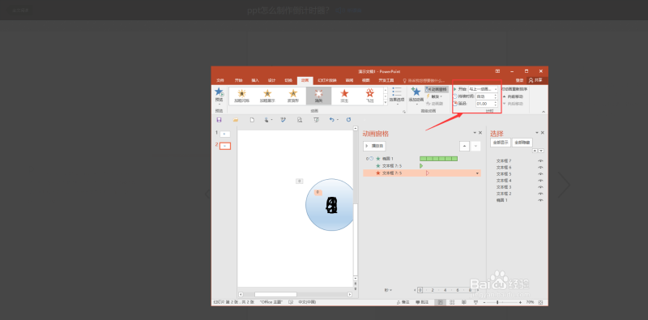648x320 pixels.
Task: Select slide 1 thumbnail
Action: pyautogui.click(x=225, y=134)
